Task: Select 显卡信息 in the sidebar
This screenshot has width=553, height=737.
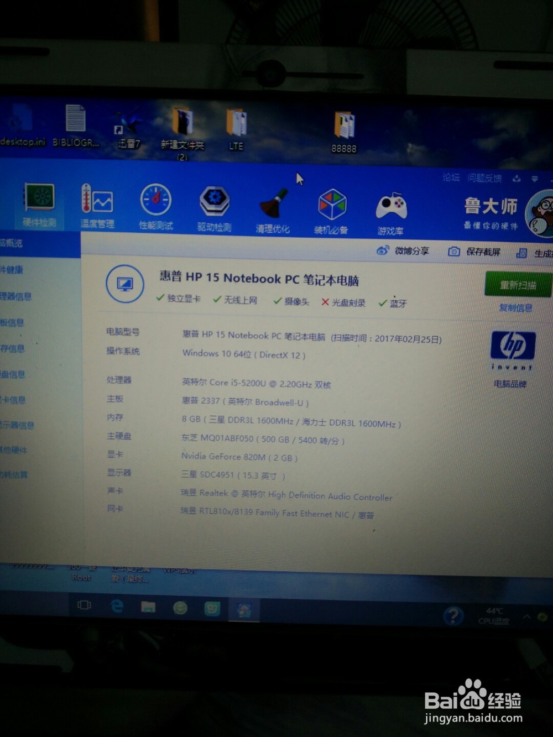Action: click(13, 400)
